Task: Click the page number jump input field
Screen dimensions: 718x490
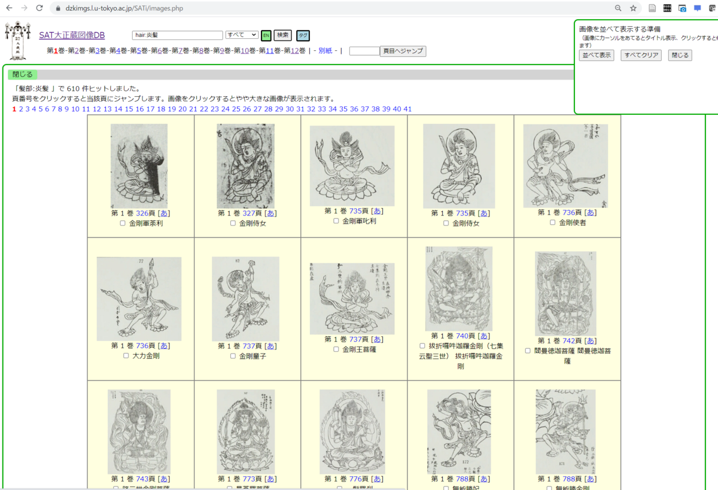Action: click(x=364, y=51)
